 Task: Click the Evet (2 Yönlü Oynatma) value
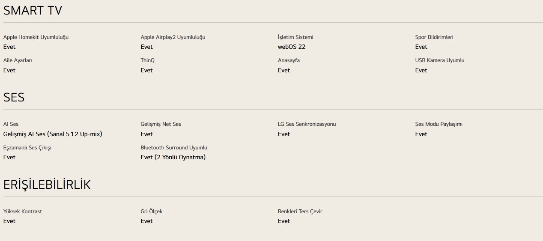tap(173, 157)
